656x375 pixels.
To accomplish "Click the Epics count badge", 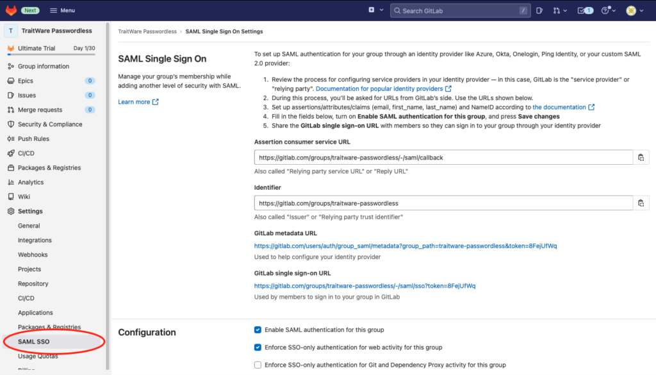I will [x=90, y=81].
